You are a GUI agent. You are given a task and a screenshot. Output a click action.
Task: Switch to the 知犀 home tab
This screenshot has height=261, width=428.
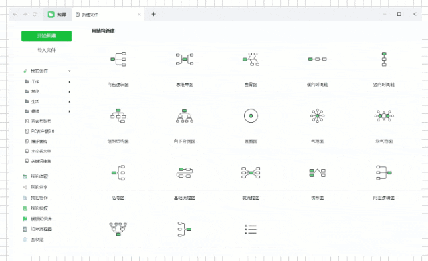[58, 14]
